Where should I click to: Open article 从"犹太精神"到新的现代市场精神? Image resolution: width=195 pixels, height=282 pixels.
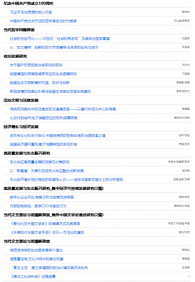[x=54, y=48]
